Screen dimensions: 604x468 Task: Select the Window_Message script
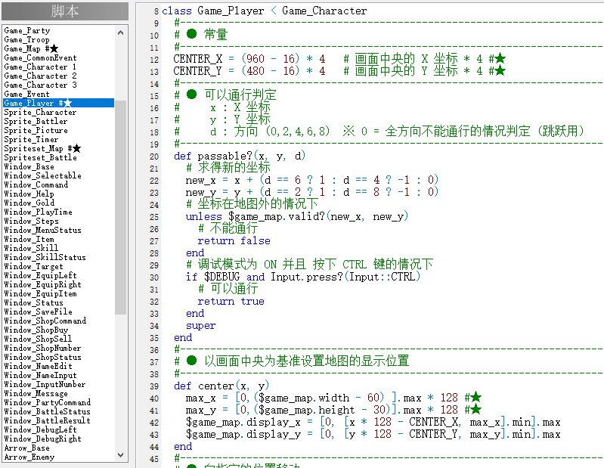36,393
